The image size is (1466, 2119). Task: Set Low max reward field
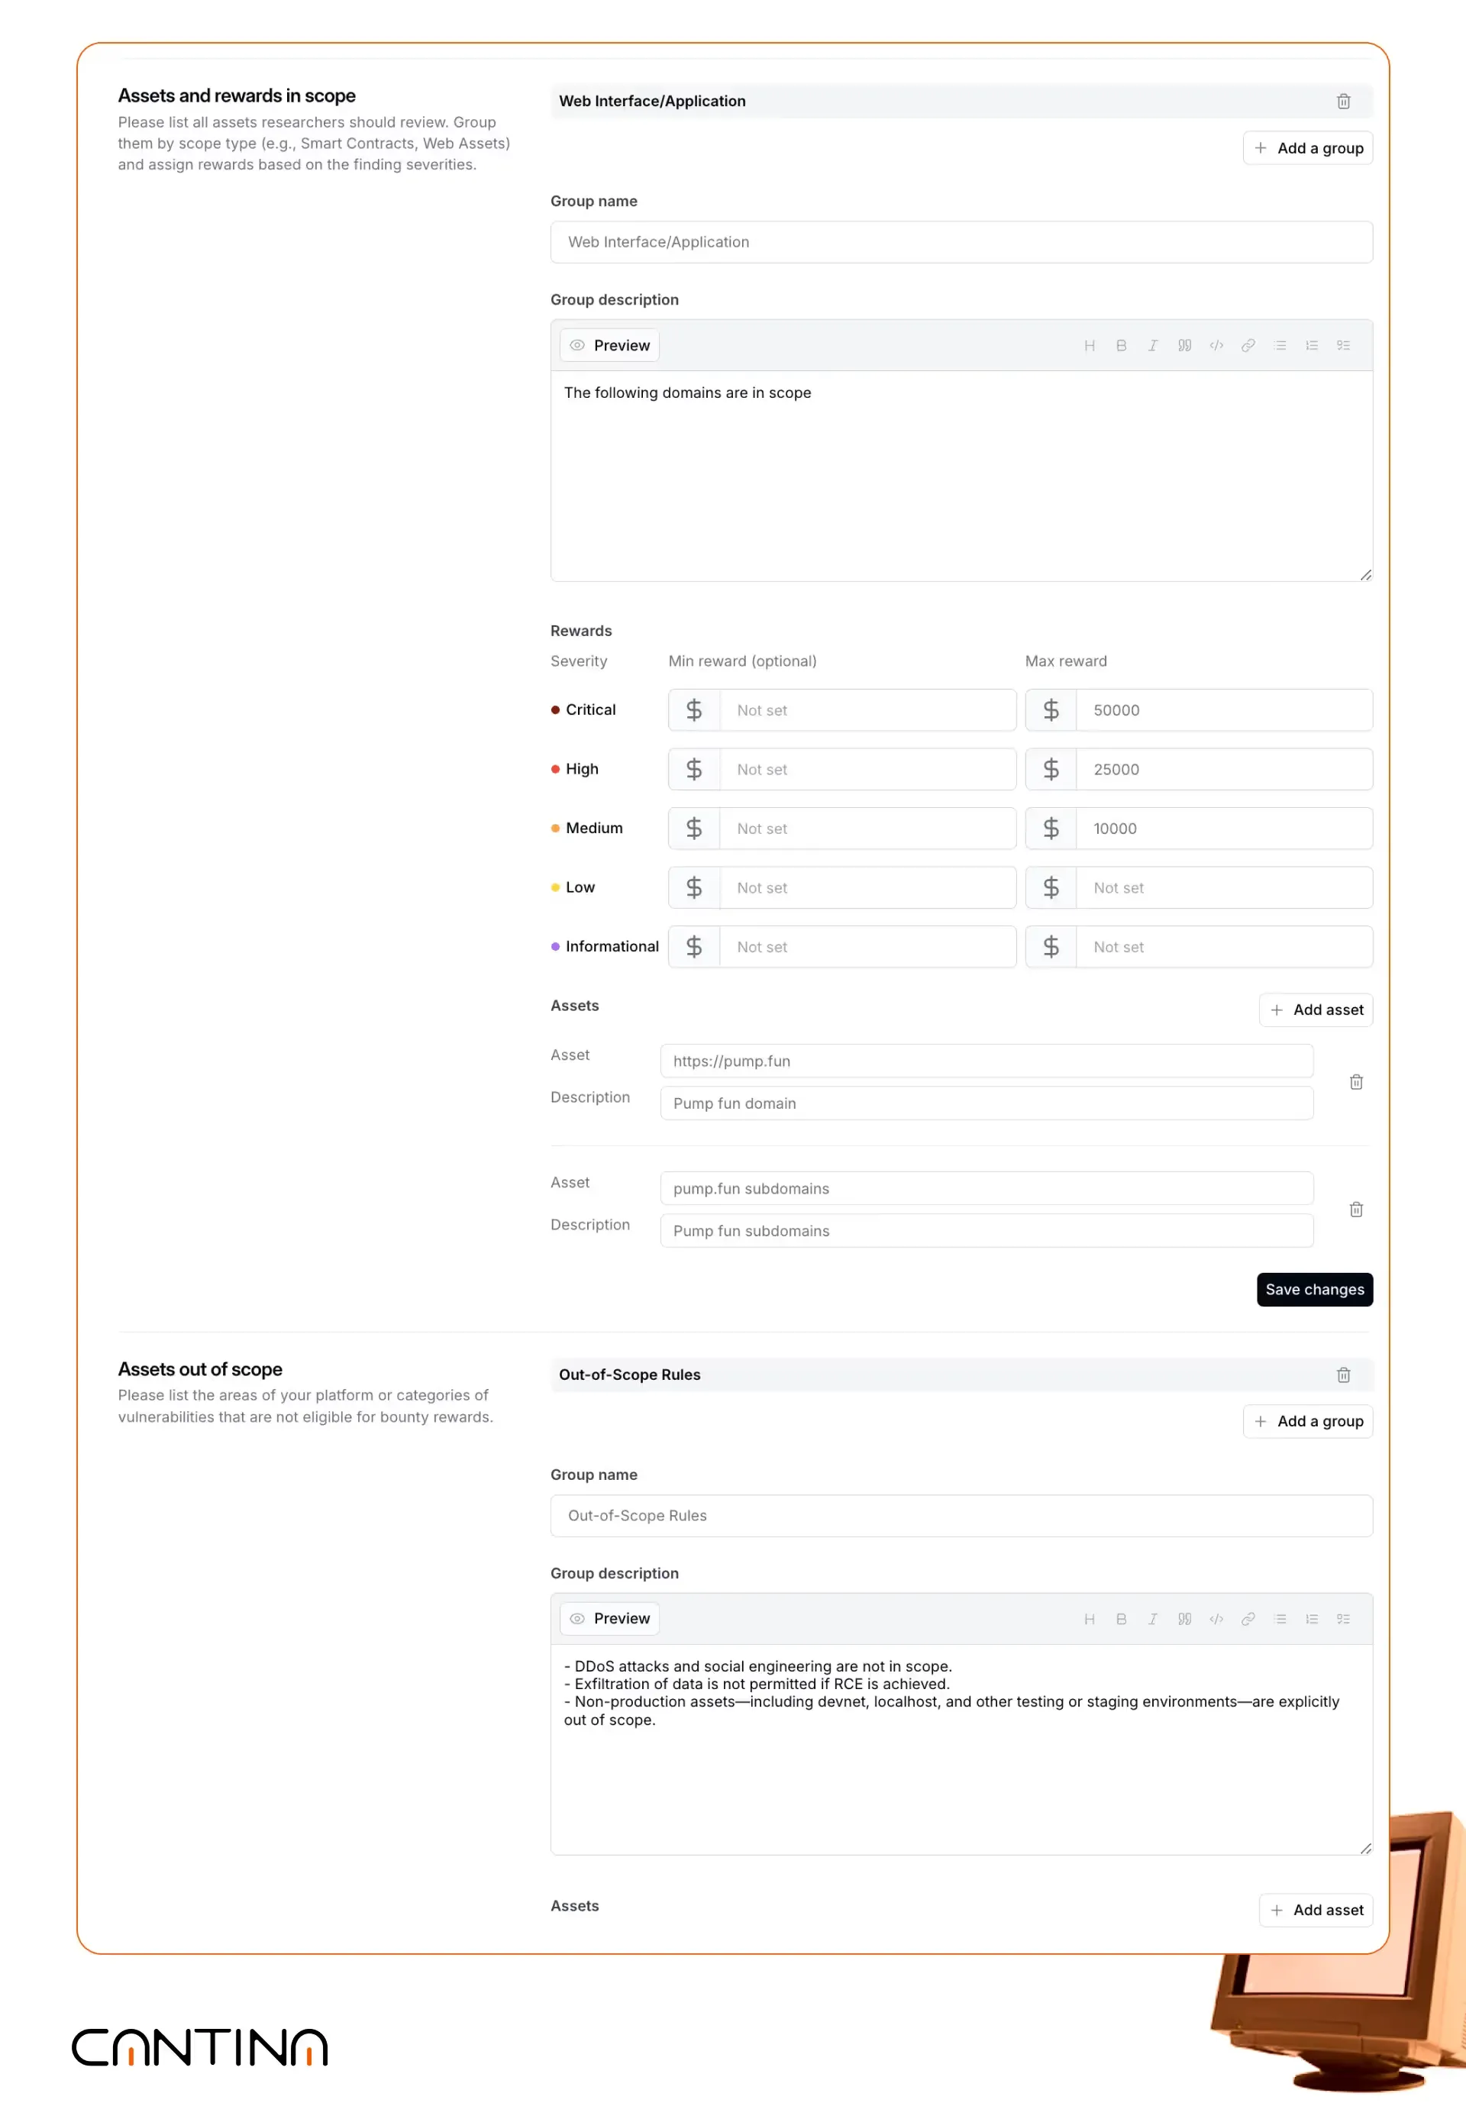point(1199,887)
